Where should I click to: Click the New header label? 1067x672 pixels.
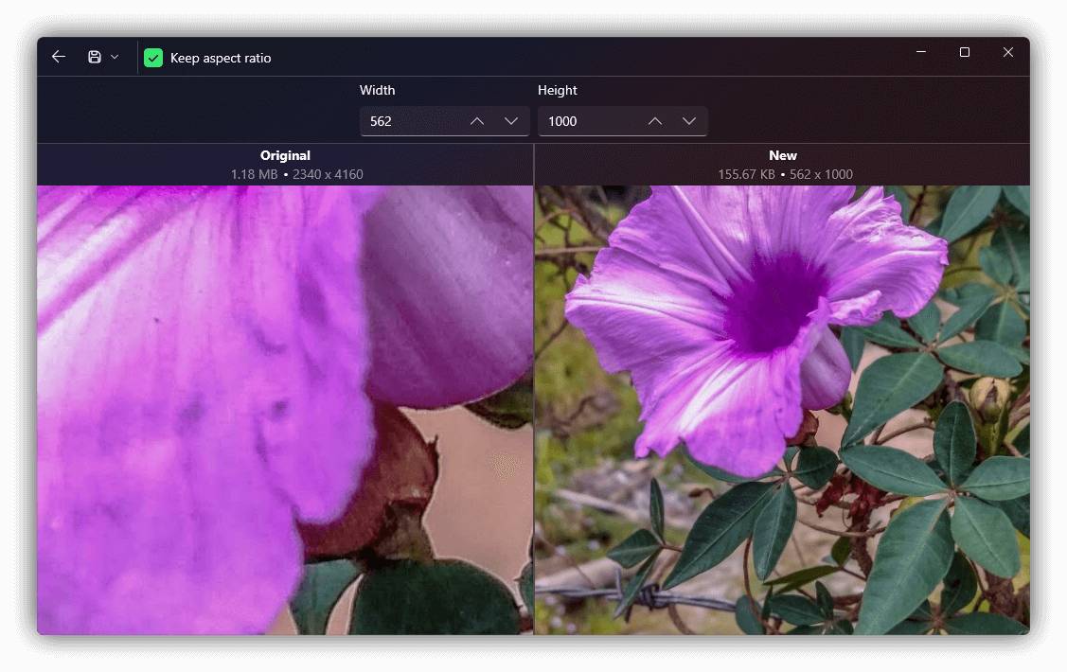pos(783,155)
